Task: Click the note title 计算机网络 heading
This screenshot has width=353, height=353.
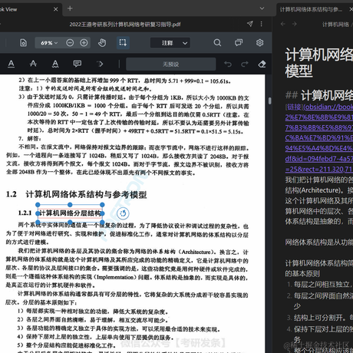Action: coord(319,63)
